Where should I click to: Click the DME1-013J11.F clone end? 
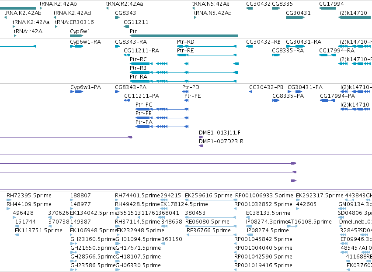(x=201, y=137)
